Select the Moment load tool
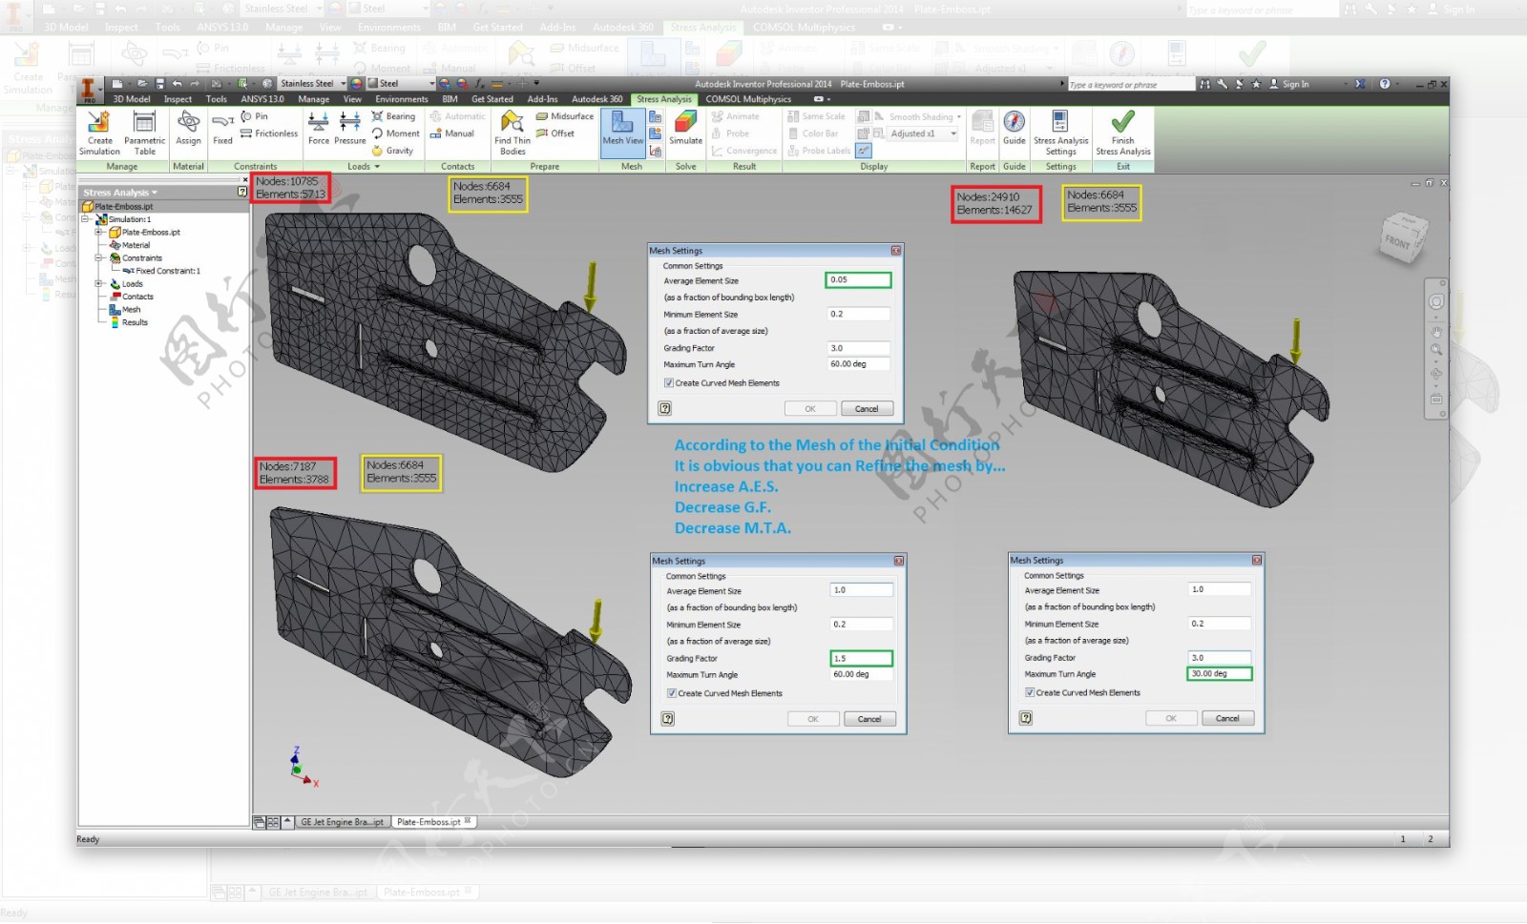 (x=396, y=133)
